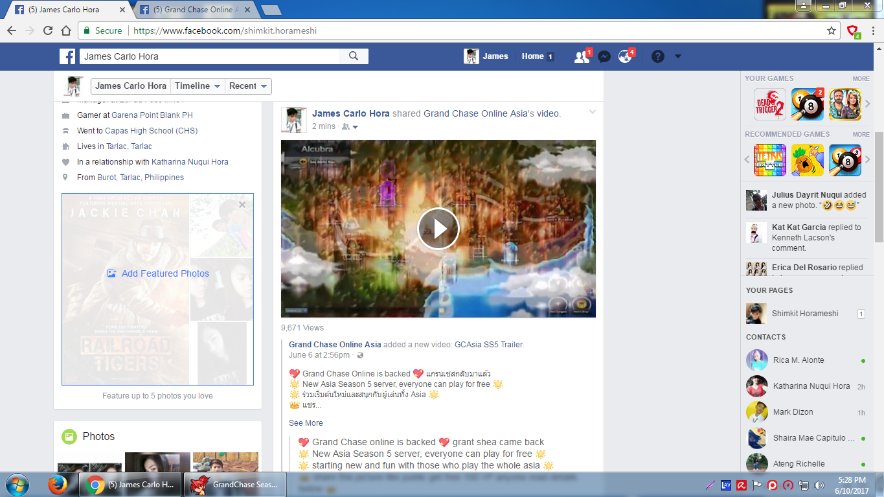Viewport: 884px width, 497px height.
Task: Click Chrome back arrow
Action: (x=11, y=30)
